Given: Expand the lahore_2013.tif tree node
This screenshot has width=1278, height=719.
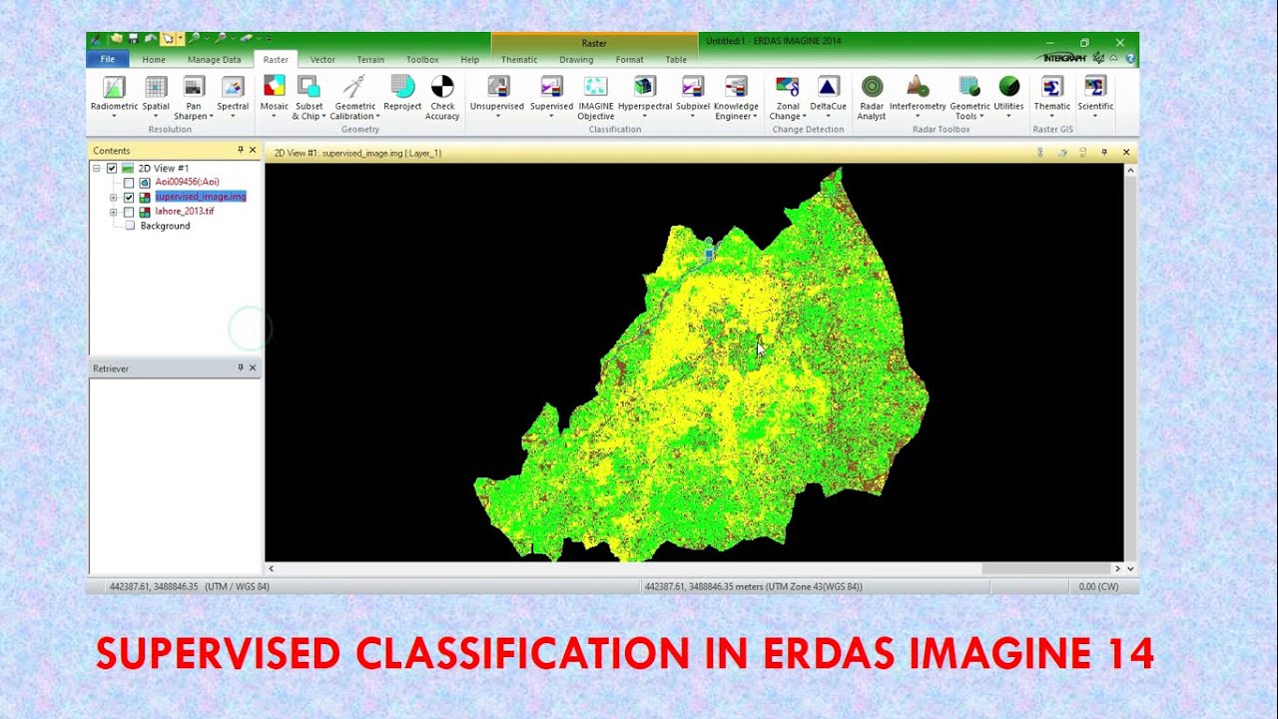Looking at the screenshot, I should tap(114, 212).
